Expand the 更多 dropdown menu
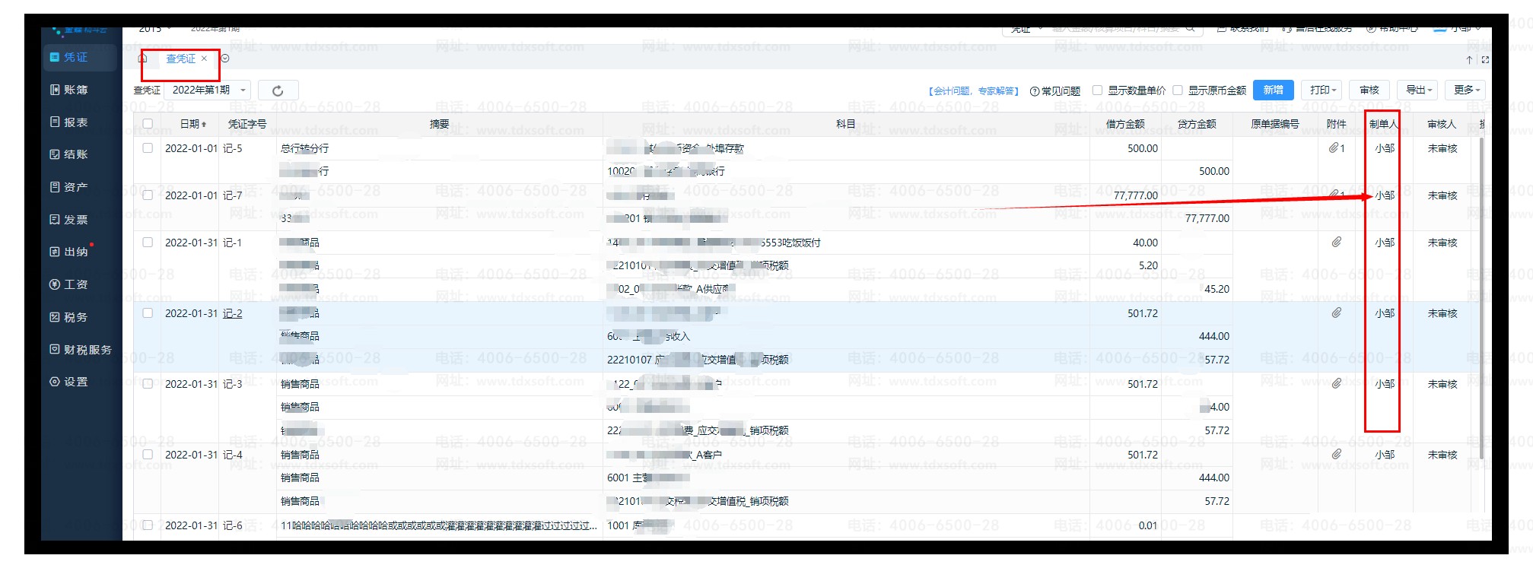Image resolution: width=1533 pixels, height=568 pixels. [1465, 90]
